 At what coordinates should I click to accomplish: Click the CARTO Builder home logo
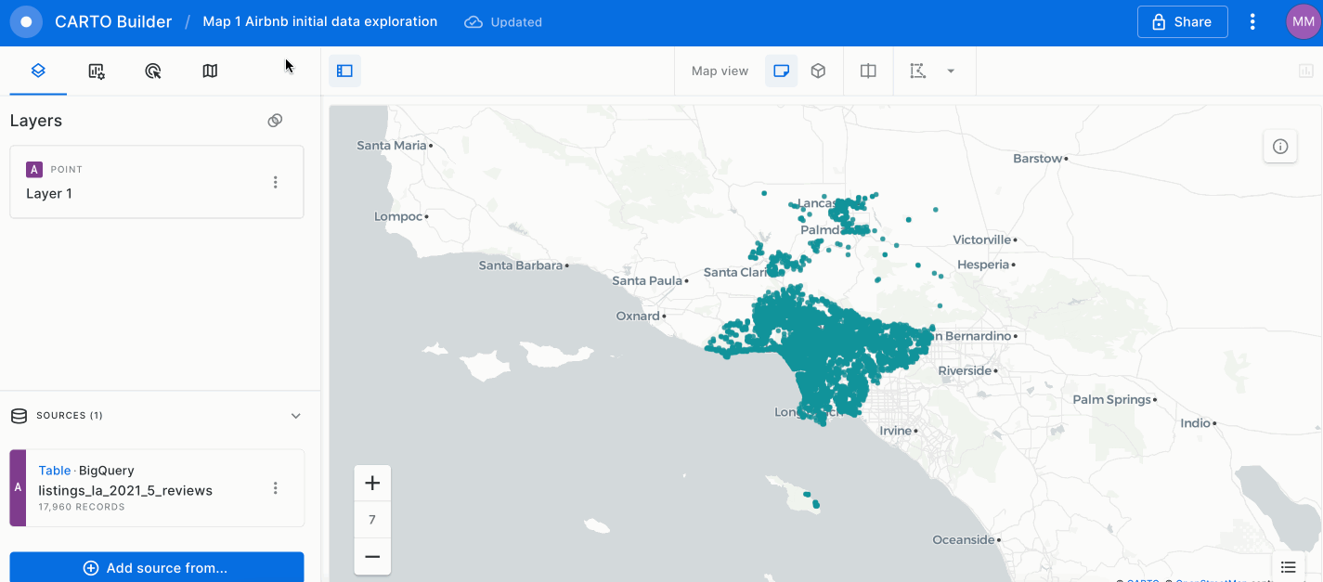(x=26, y=21)
